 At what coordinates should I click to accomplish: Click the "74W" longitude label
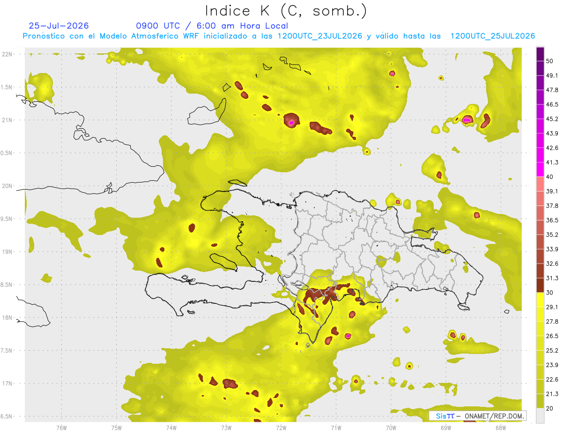(x=171, y=428)
